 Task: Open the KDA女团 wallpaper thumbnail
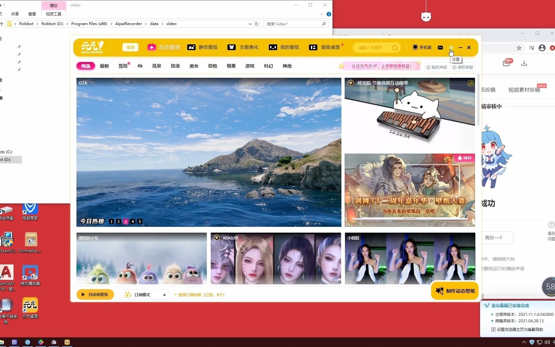[276, 258]
